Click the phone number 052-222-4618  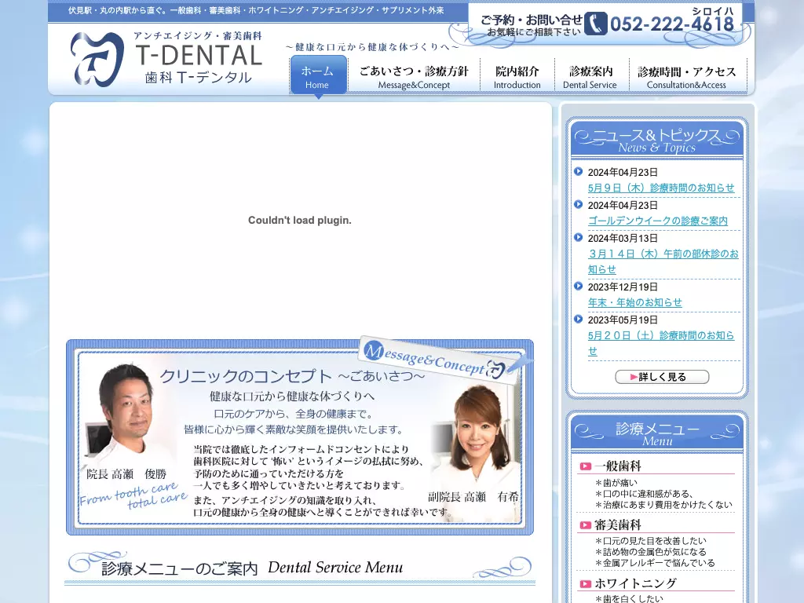pyautogui.click(x=672, y=24)
